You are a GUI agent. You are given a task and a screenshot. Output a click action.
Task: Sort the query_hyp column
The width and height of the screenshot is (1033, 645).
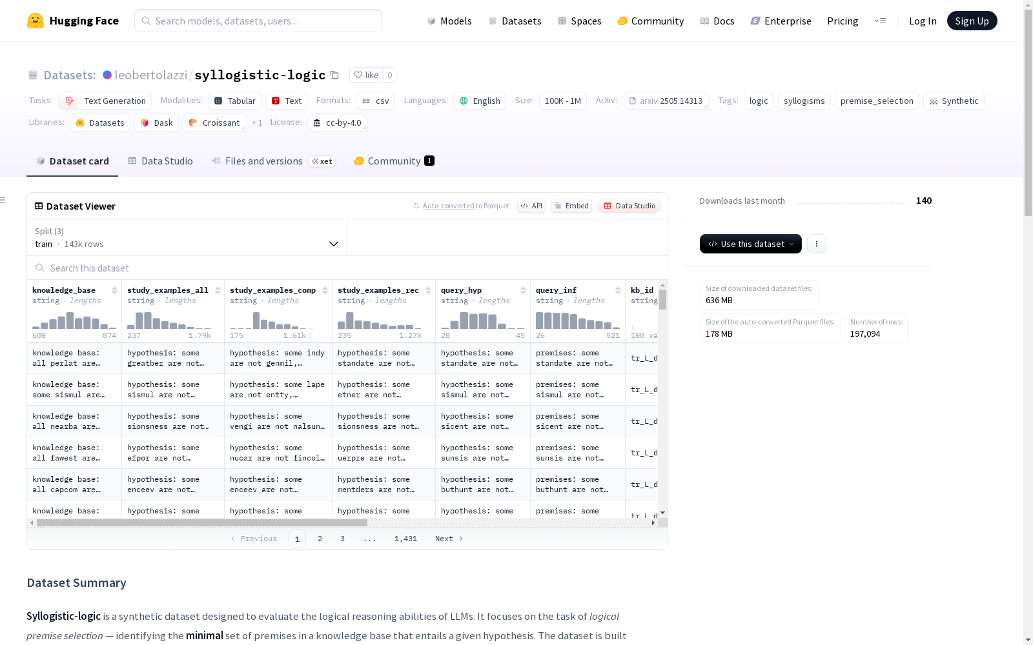tap(523, 290)
